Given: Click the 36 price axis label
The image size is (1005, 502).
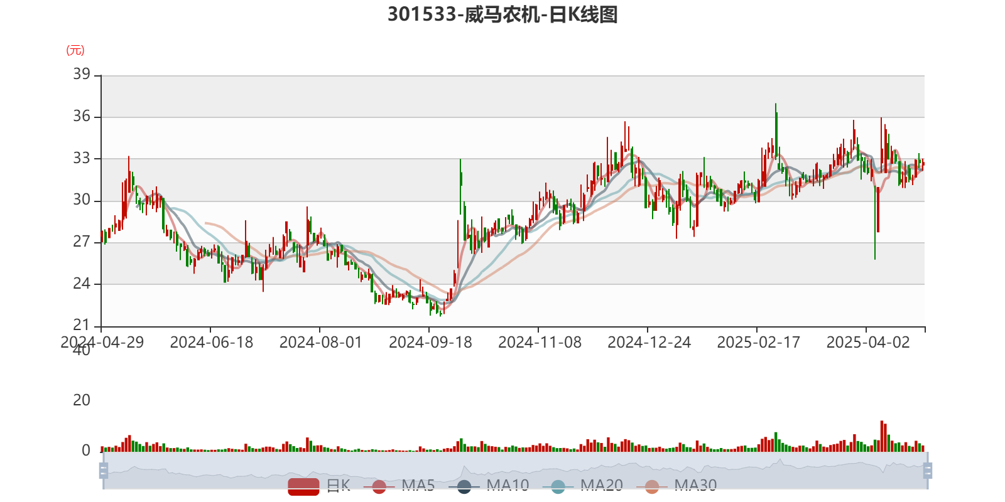Looking at the screenshot, I should click(82, 116).
